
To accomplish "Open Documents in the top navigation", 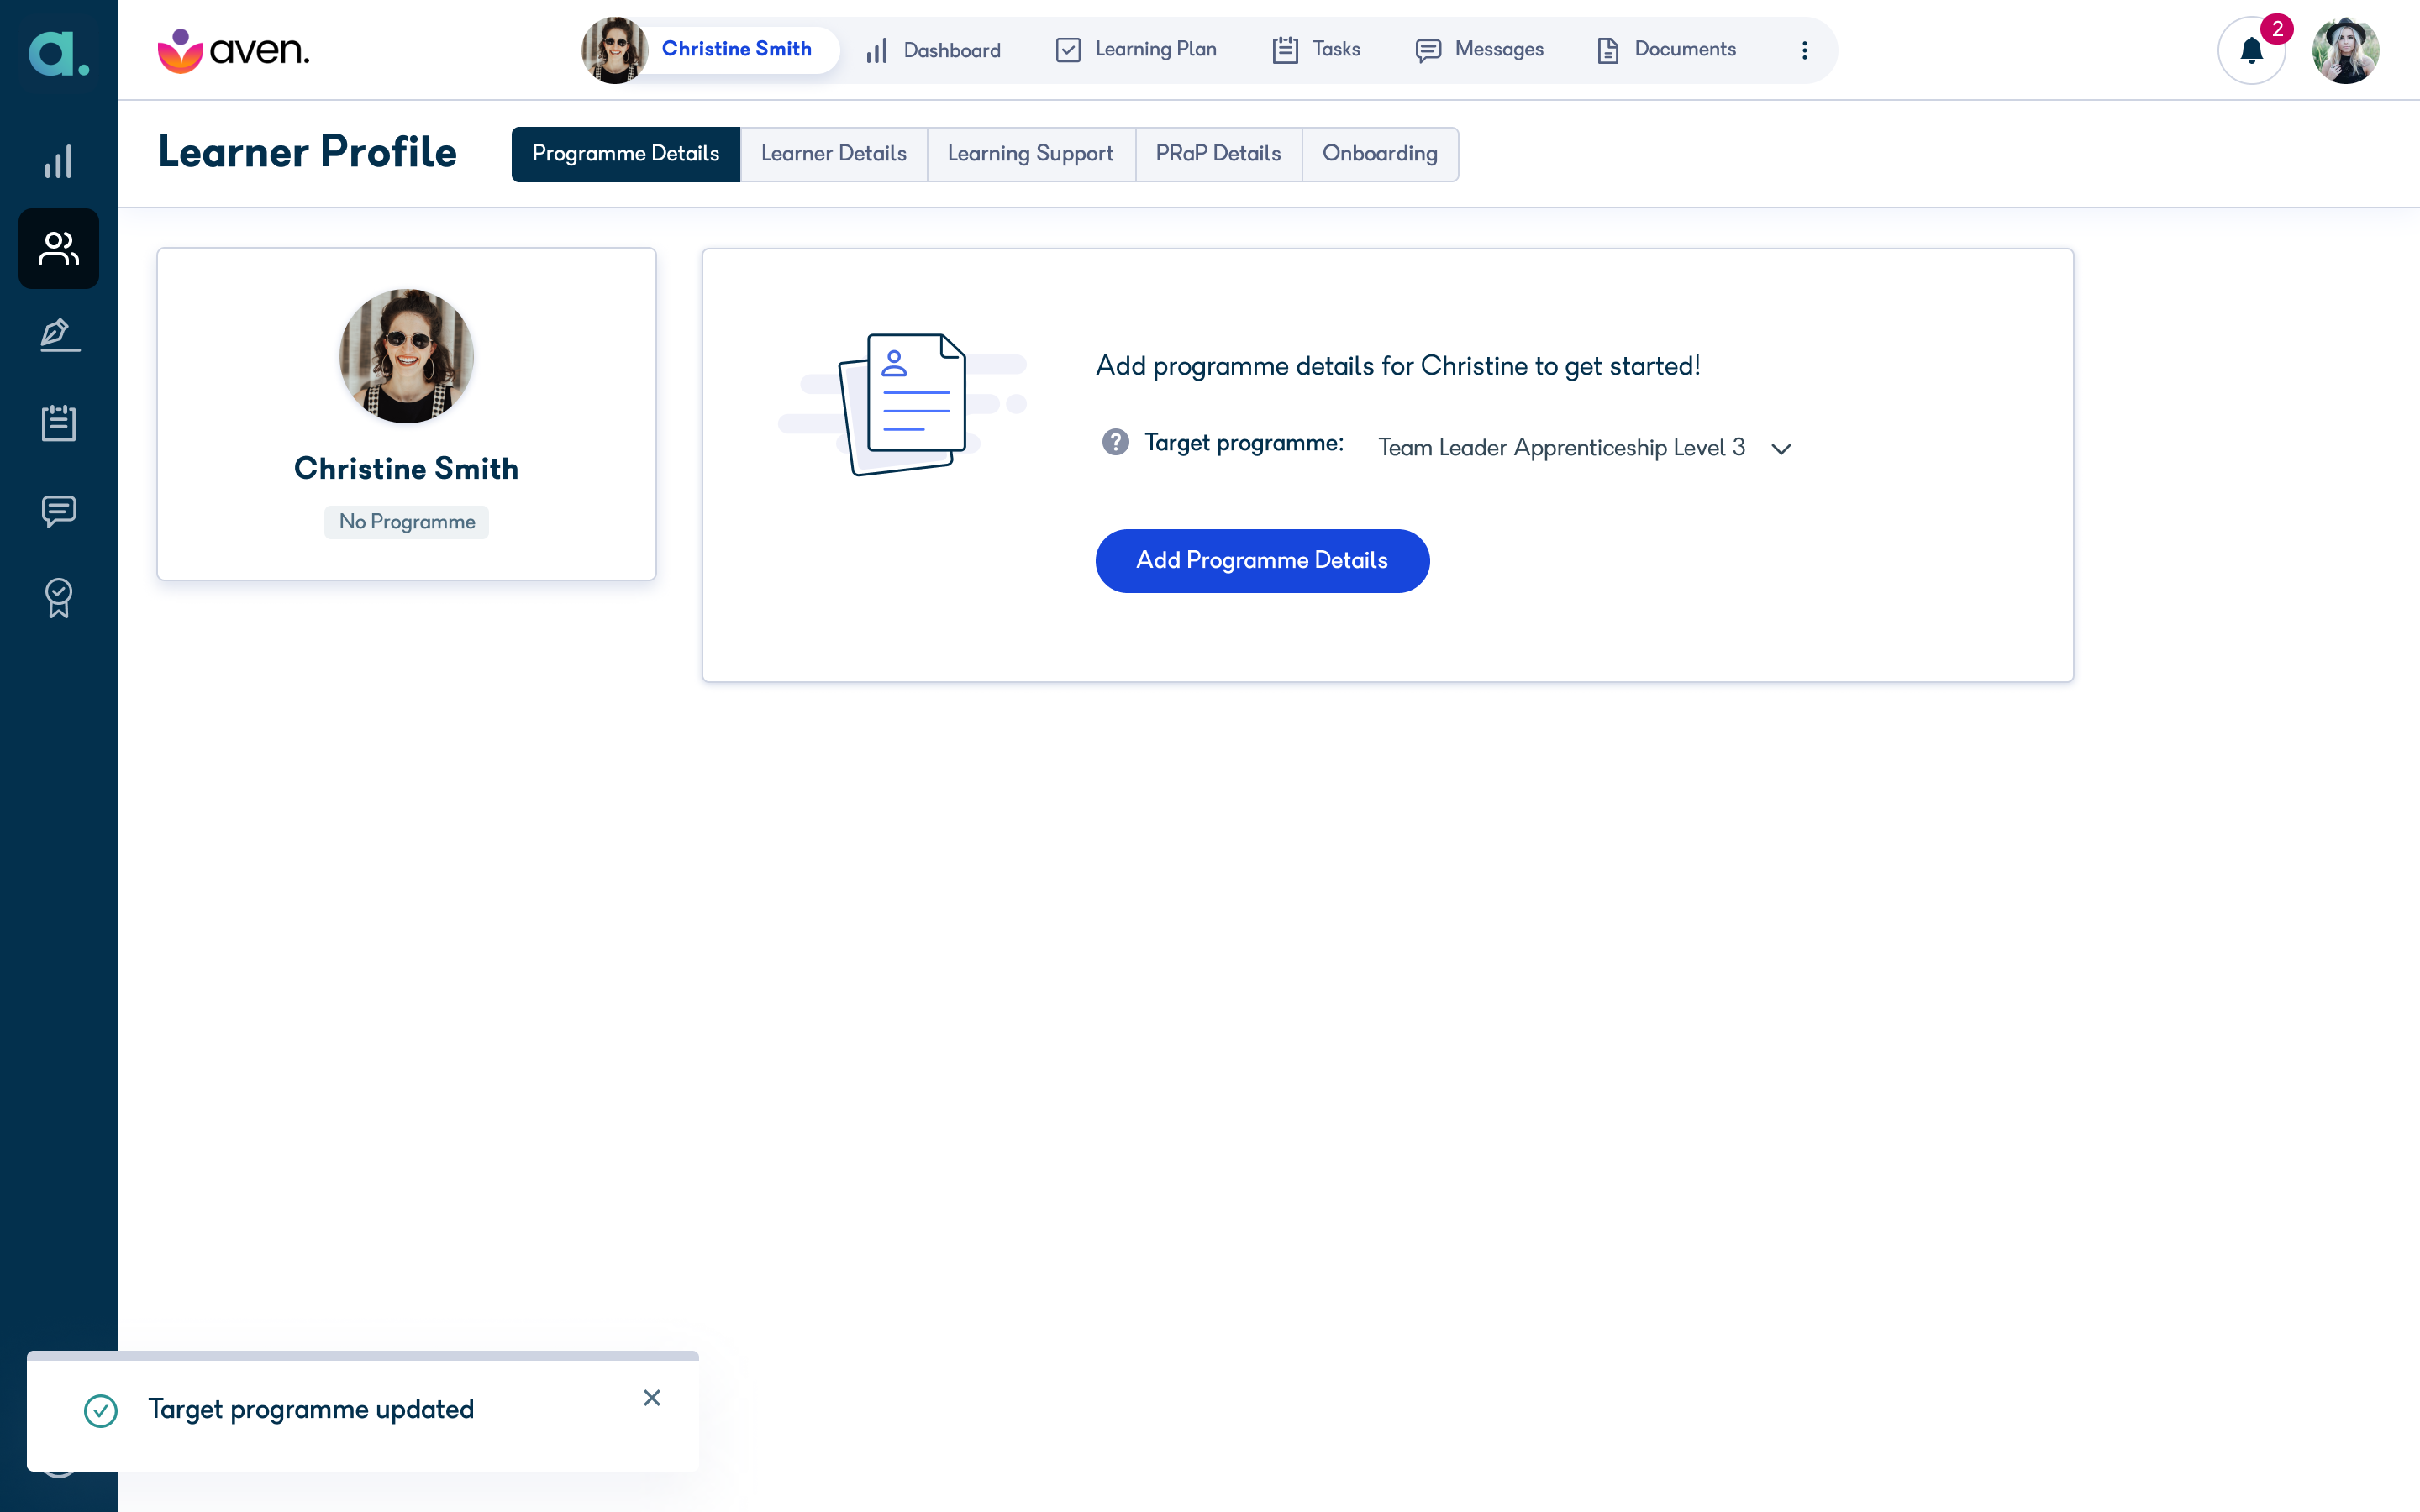I will tap(1666, 50).
